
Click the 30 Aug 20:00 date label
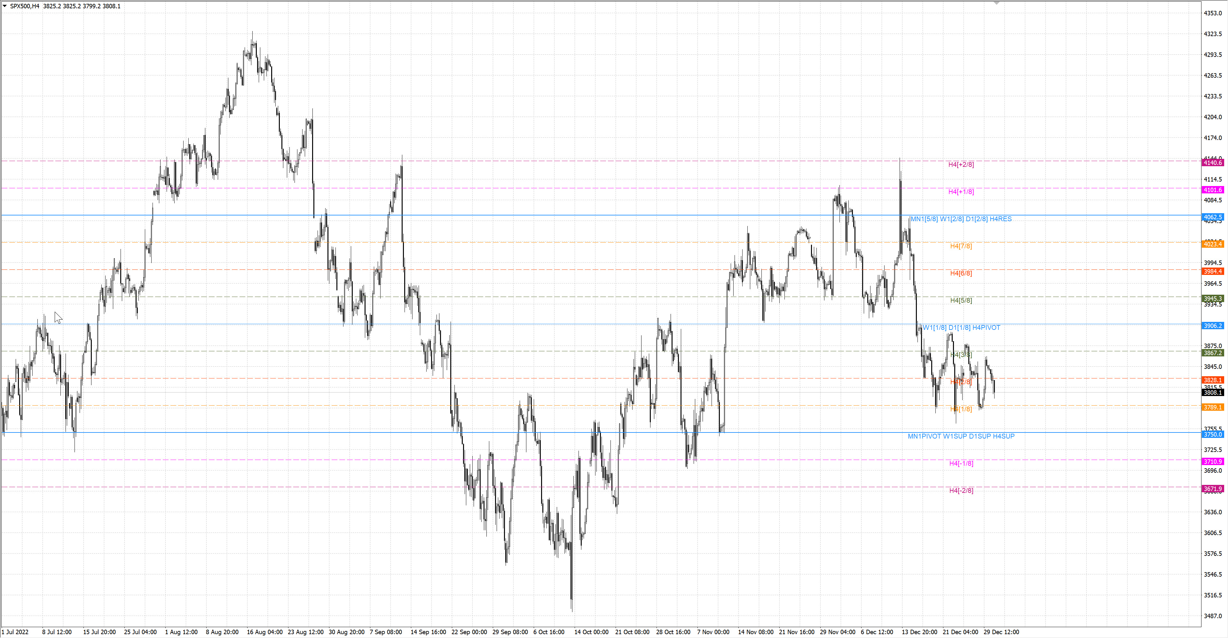pyautogui.click(x=347, y=632)
